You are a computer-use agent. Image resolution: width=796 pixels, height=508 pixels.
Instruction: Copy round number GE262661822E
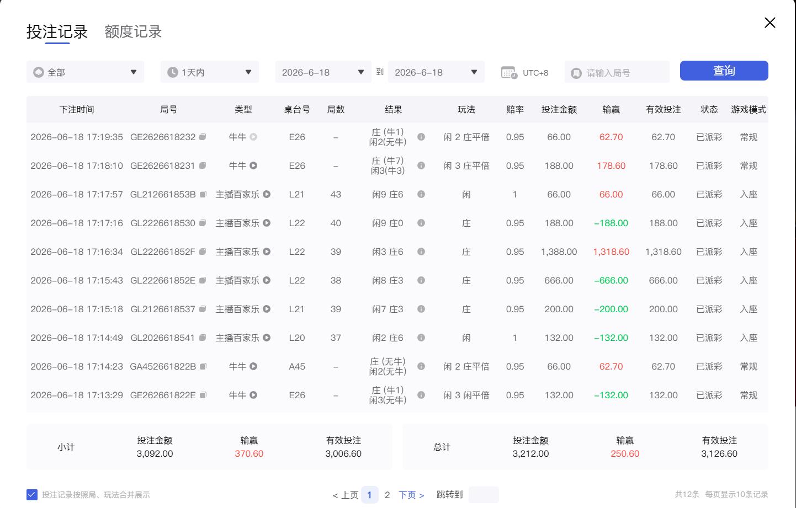pos(203,395)
